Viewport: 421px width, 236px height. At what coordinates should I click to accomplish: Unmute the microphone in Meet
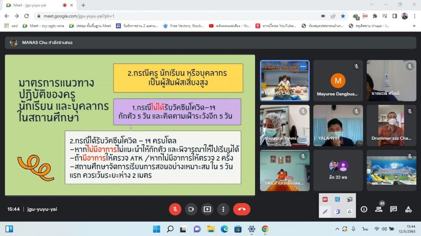tap(175, 209)
